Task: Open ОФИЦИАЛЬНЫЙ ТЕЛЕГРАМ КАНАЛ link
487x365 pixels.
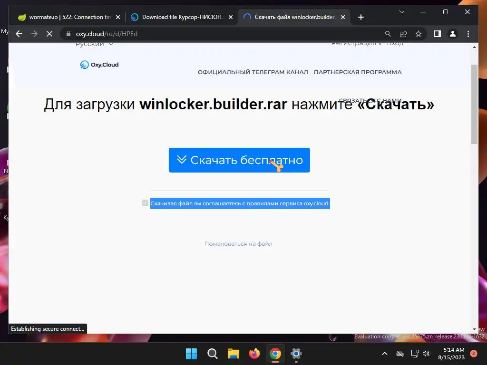Action: [253, 72]
